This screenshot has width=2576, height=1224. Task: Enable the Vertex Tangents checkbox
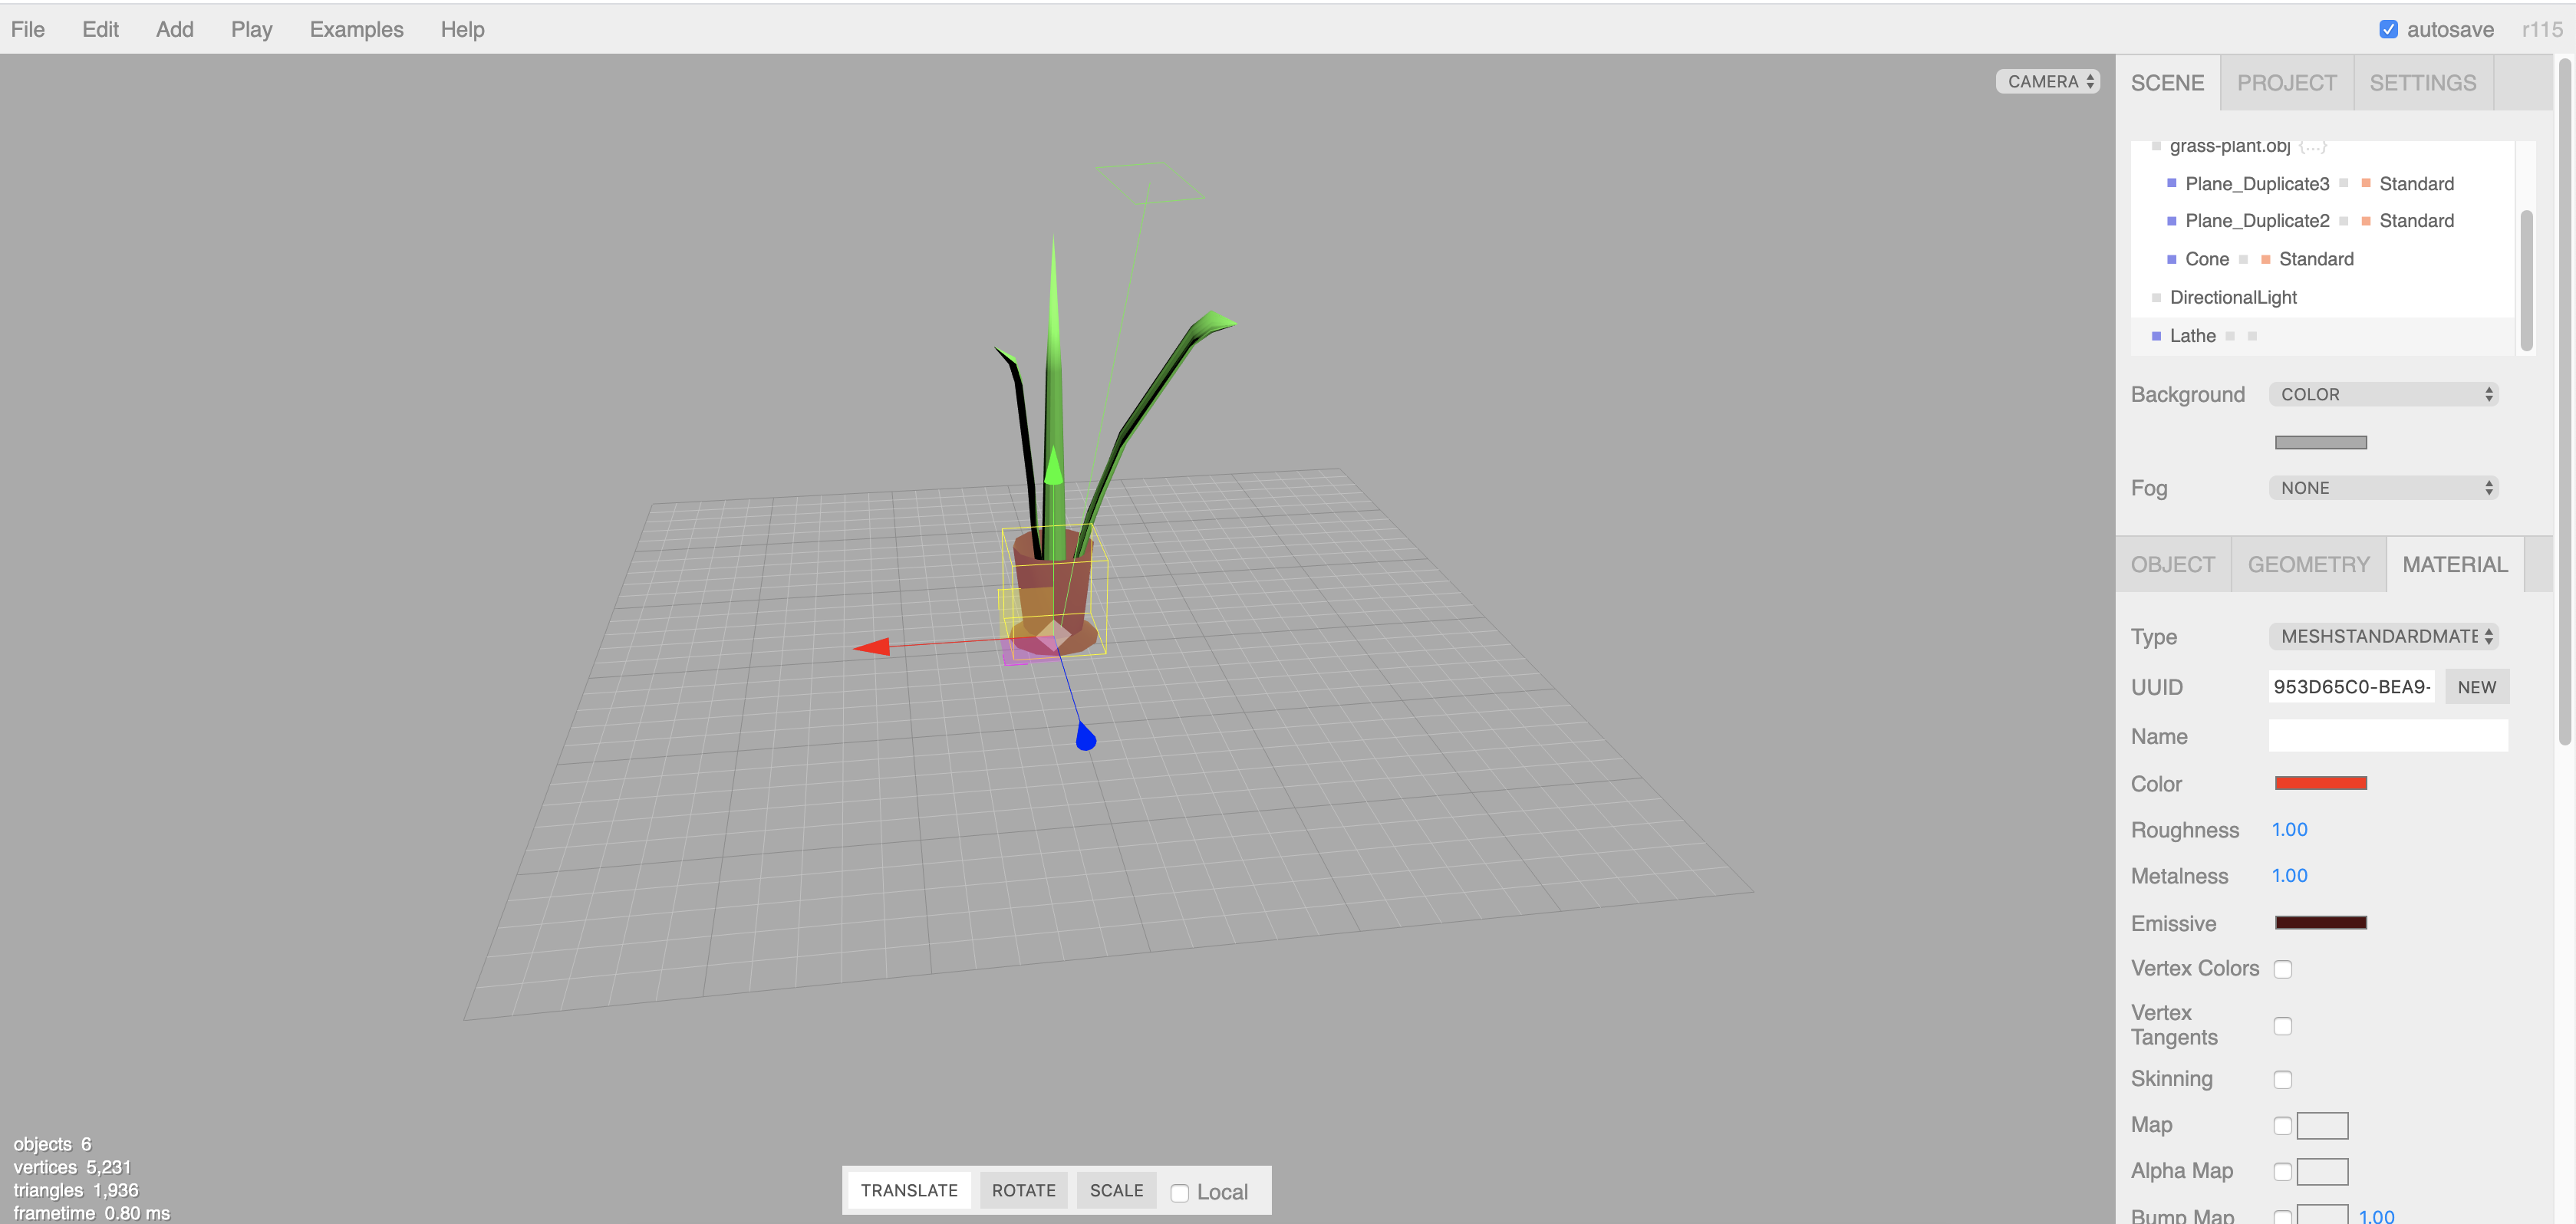(2282, 1025)
